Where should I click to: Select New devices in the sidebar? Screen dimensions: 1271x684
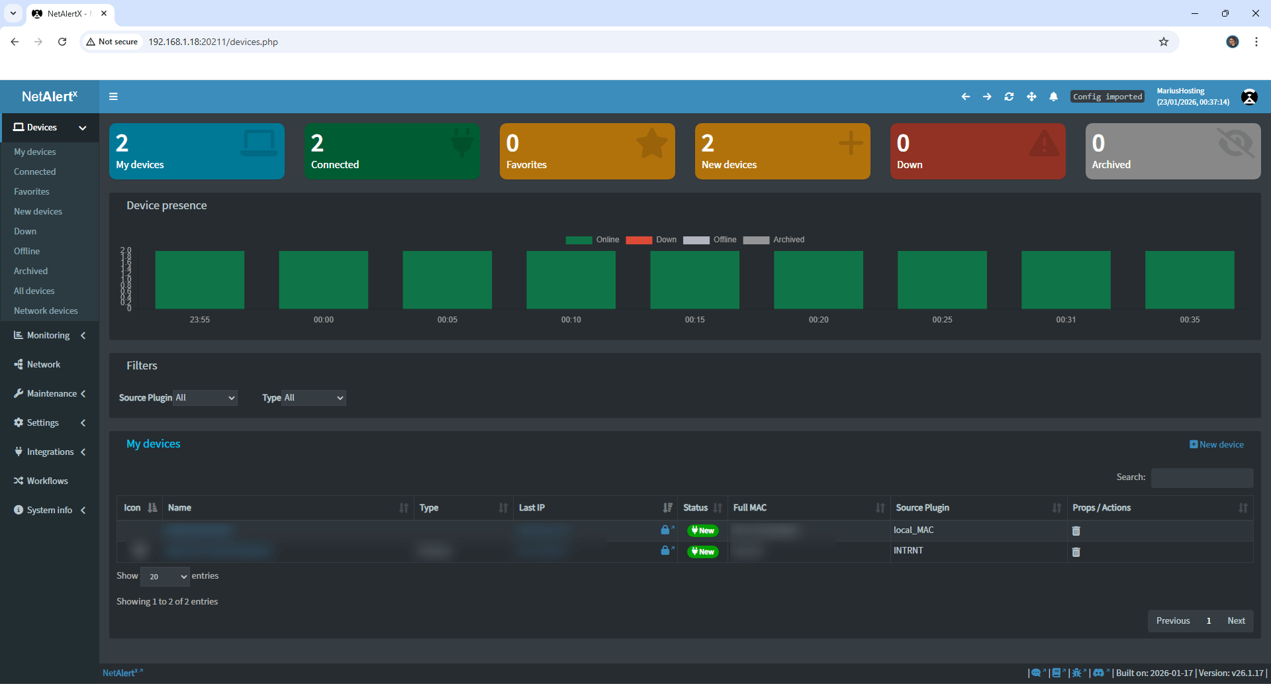point(38,211)
